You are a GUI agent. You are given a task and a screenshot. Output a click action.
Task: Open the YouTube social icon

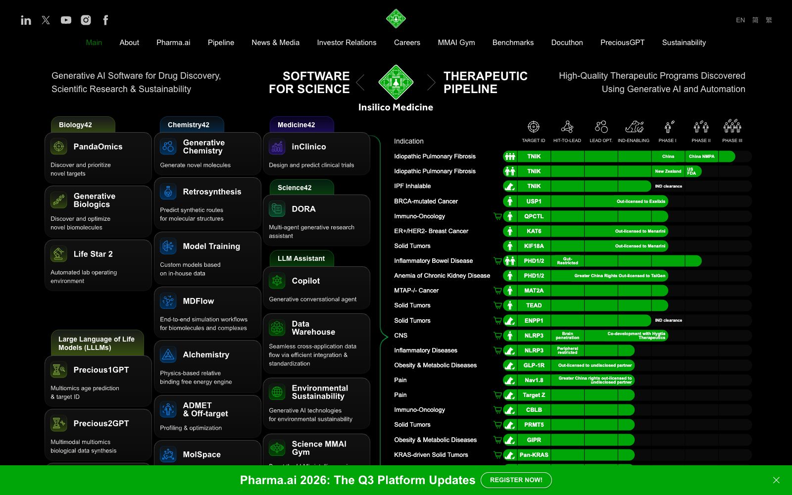pyautogui.click(x=66, y=20)
